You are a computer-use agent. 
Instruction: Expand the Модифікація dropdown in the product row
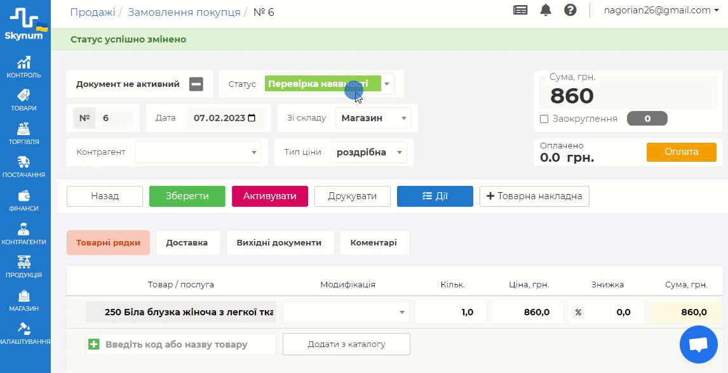point(346,312)
